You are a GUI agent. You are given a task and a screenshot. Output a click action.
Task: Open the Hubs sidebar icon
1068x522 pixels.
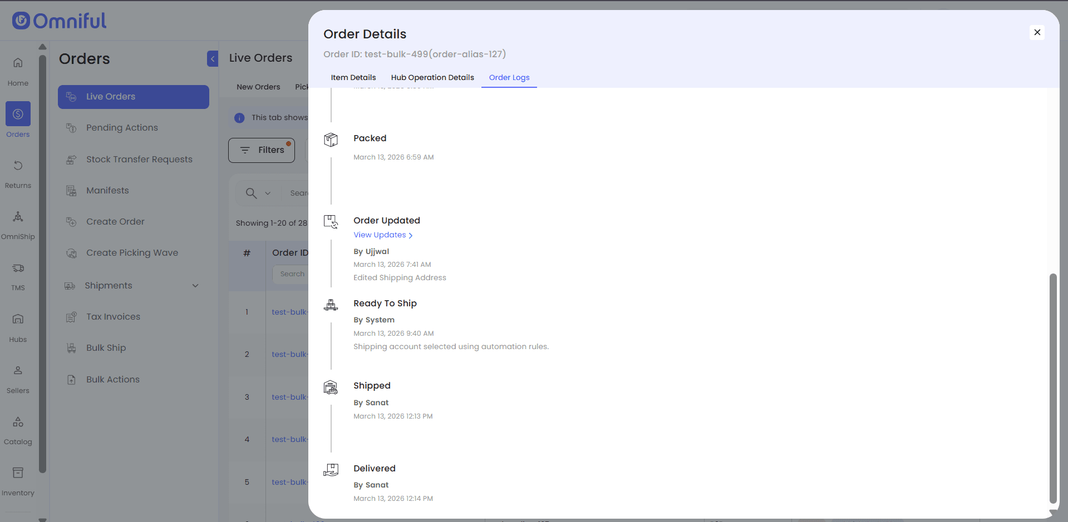click(x=18, y=319)
